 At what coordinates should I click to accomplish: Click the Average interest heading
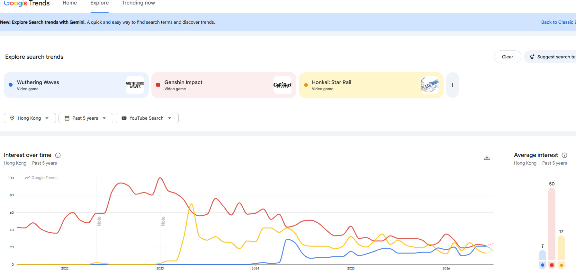(536, 155)
